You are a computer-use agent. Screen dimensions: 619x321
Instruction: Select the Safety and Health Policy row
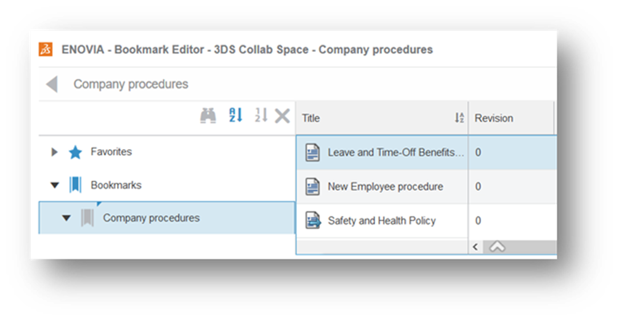(x=381, y=221)
